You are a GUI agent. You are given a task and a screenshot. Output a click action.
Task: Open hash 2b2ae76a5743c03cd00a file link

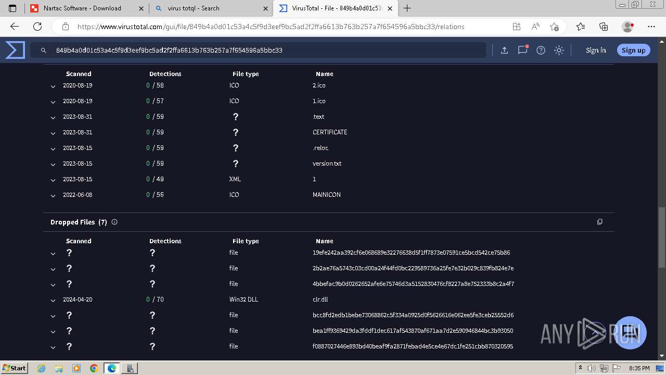pos(413,268)
